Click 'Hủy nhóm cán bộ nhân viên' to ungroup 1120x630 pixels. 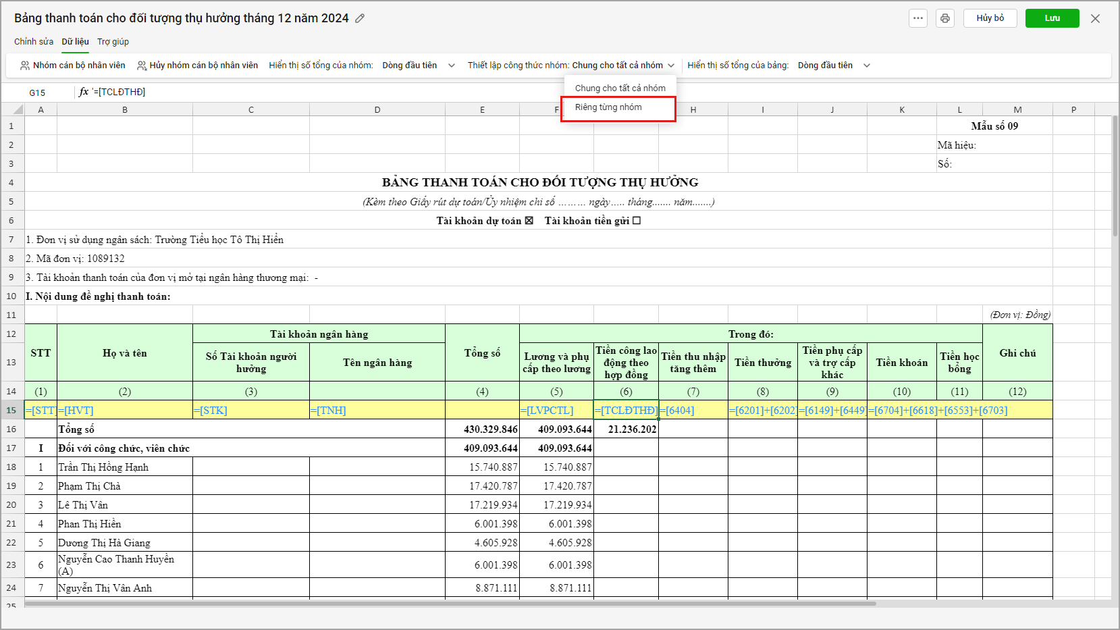coord(197,65)
